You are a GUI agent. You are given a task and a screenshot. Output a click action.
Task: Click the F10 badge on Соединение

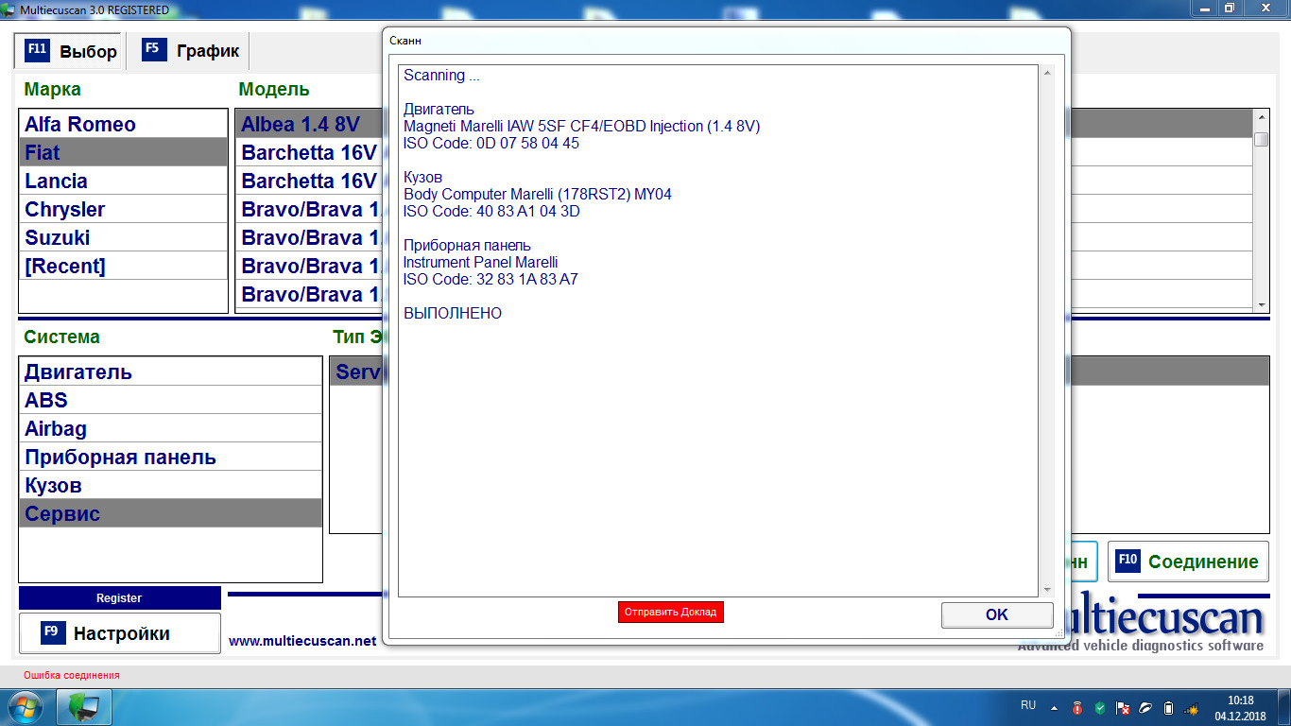[1127, 561]
